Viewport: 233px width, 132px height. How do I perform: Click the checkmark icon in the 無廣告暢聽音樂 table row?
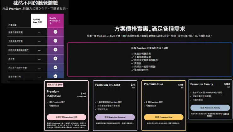55,32
